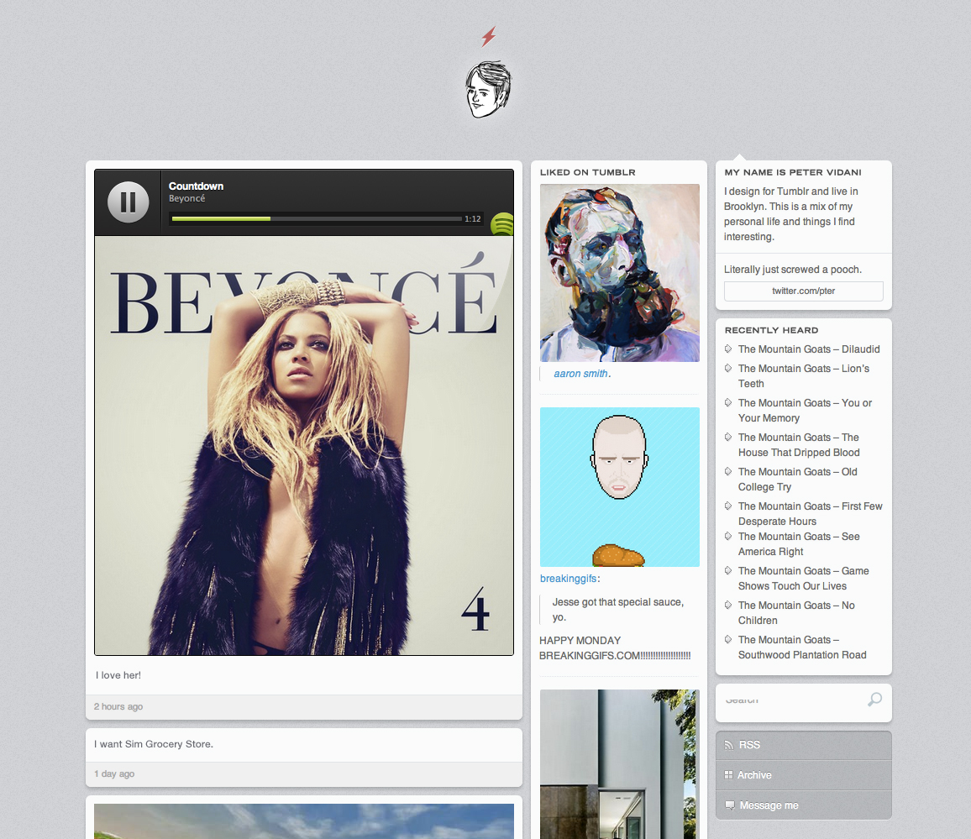The width and height of the screenshot is (971, 839).
Task: Open the sketched portrait avatar
Action: 489,89
